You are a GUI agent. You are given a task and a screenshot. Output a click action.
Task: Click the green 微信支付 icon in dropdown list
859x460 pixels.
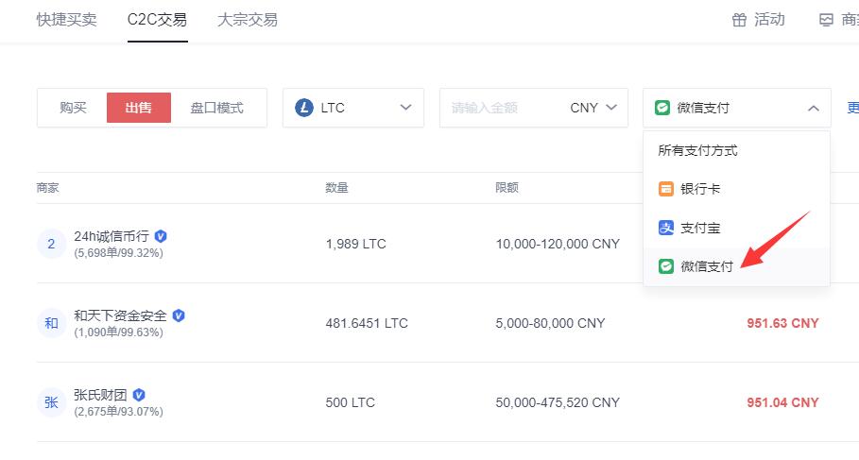[666, 266]
